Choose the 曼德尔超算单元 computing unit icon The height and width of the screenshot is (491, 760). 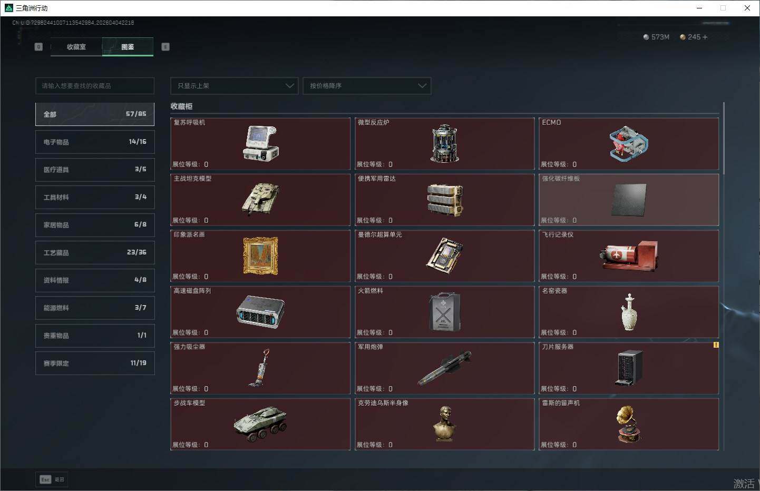click(x=445, y=255)
